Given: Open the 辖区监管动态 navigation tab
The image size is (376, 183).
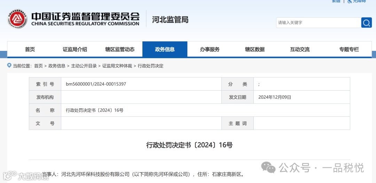Looking at the screenshot, I should (x=120, y=49).
